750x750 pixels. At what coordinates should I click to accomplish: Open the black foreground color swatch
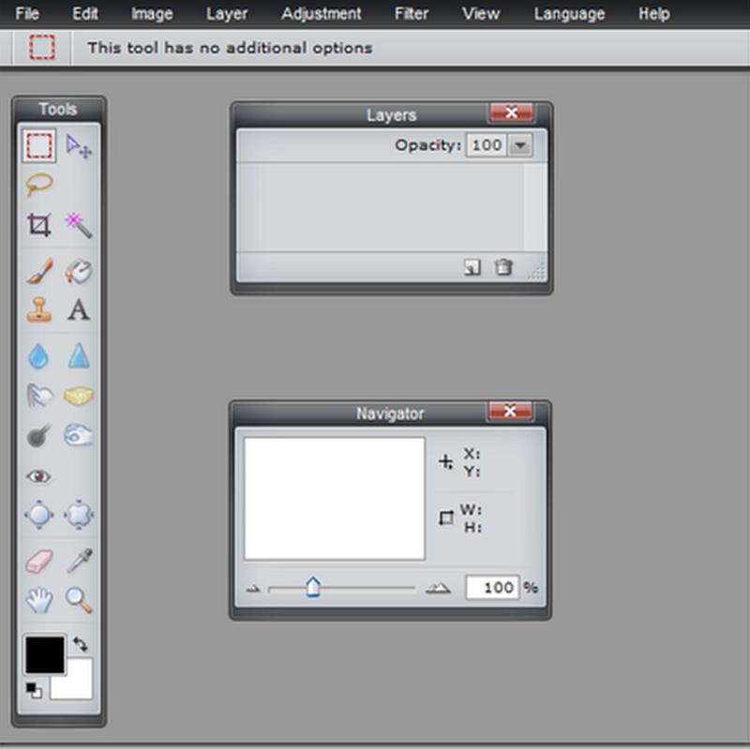coord(44,654)
